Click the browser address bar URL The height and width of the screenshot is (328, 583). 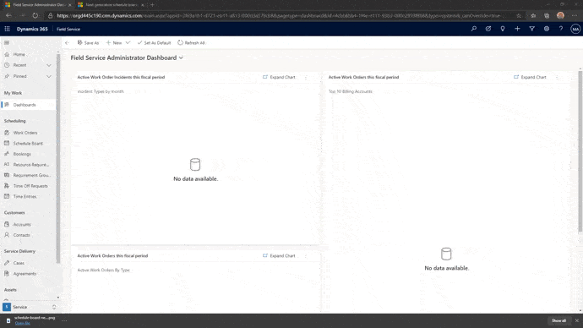[x=279, y=15]
